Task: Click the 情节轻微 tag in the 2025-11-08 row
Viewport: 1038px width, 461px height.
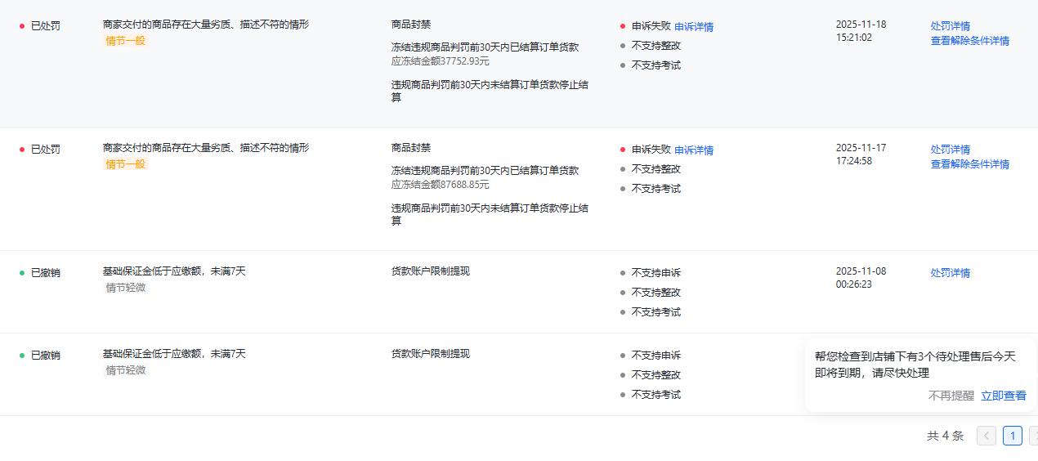Action: click(125, 288)
